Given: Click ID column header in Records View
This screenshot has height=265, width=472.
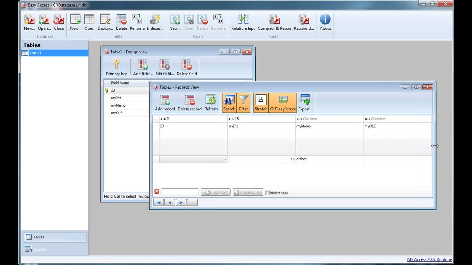Looking at the screenshot, I should tap(193, 139).
